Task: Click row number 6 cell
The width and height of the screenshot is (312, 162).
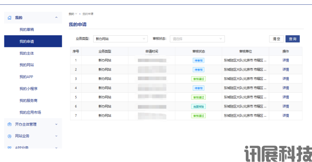Action: (76, 106)
